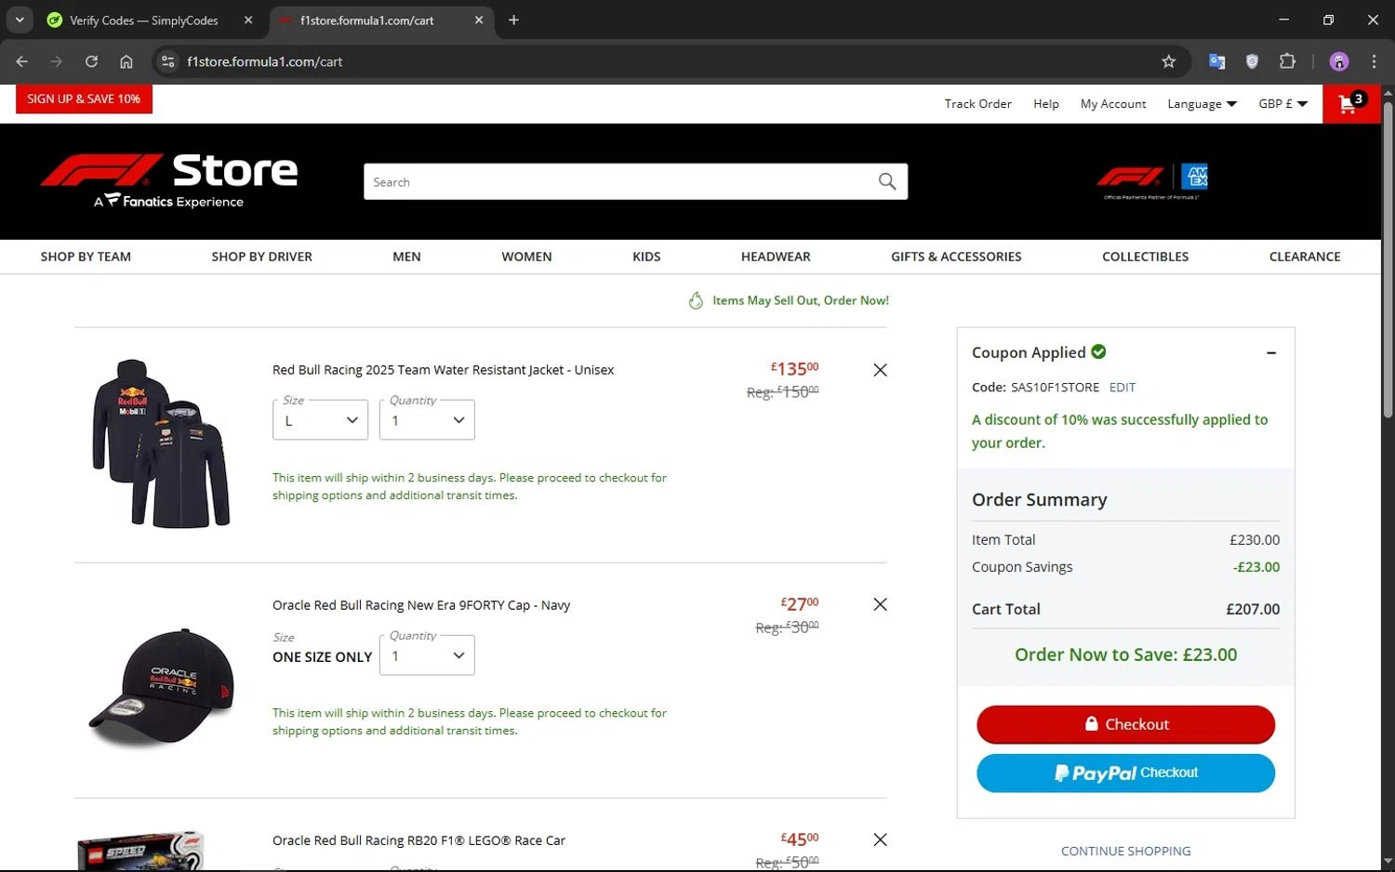
Task: Open the GBP £ currency dropdown
Action: click(1283, 104)
